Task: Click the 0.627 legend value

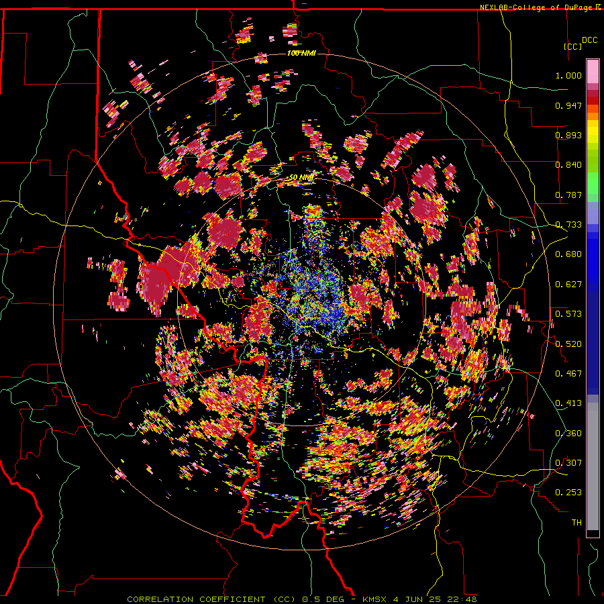Action: click(568, 285)
